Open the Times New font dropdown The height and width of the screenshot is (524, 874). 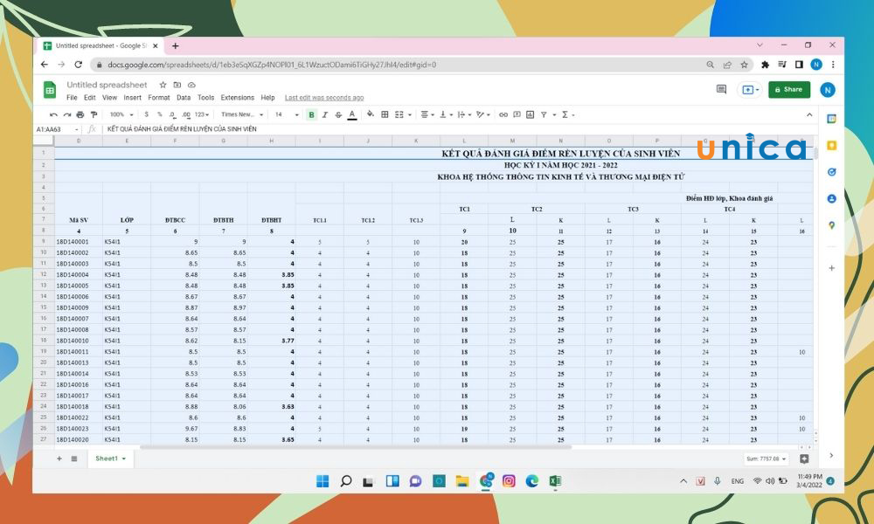(242, 114)
